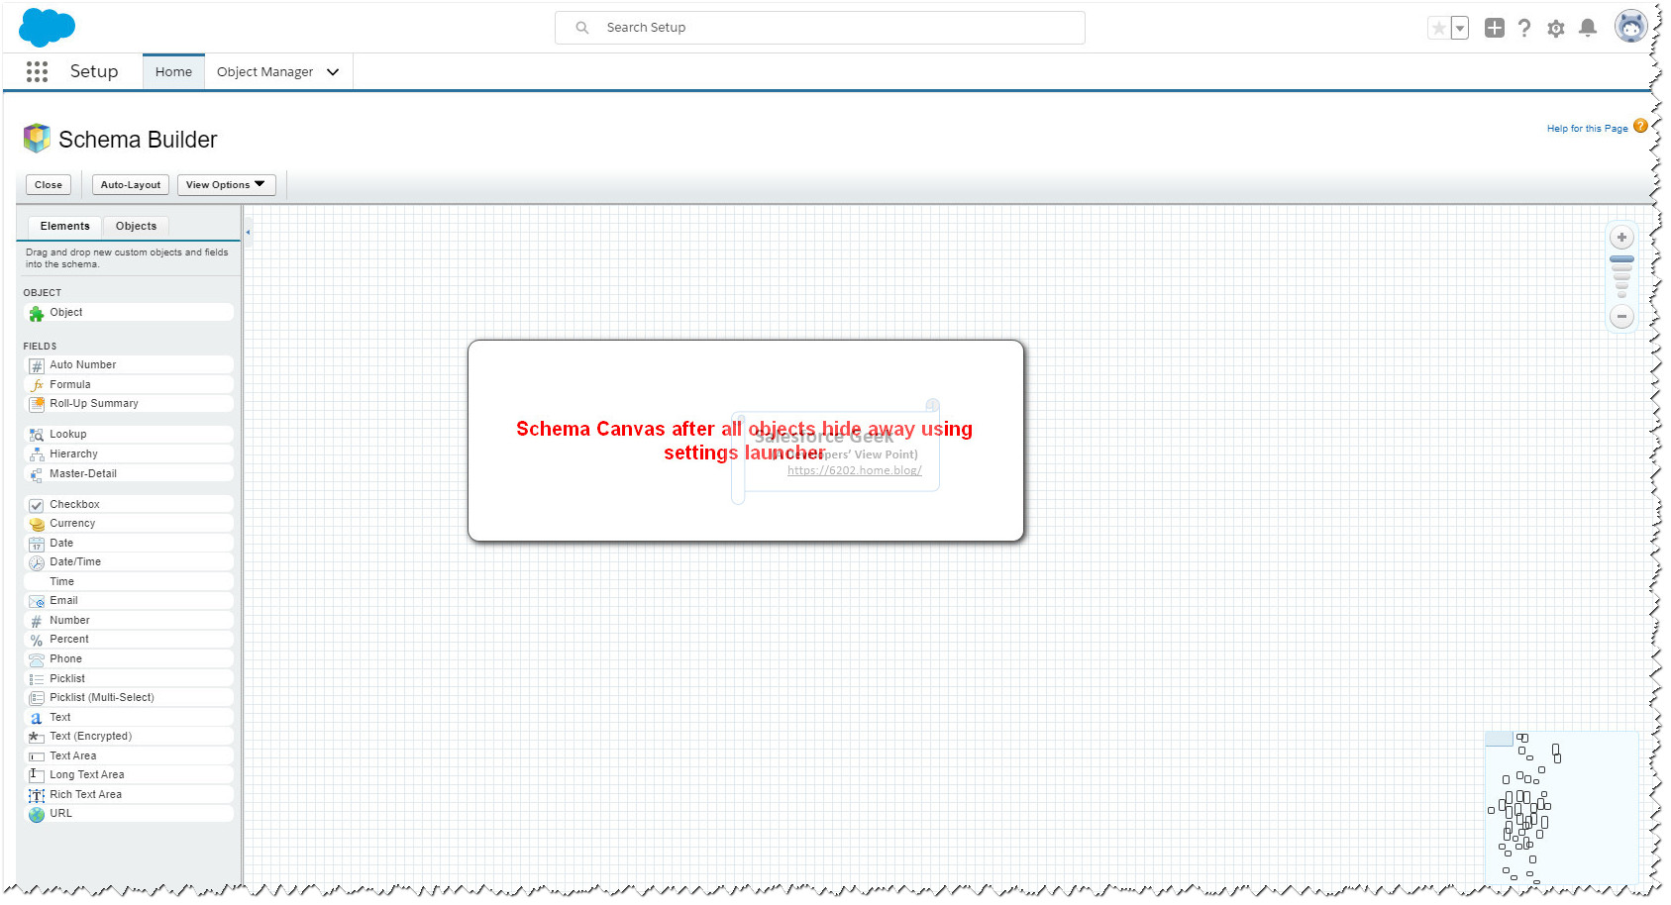
Task: Open the Salesforce App Launcher
Action: point(37,71)
